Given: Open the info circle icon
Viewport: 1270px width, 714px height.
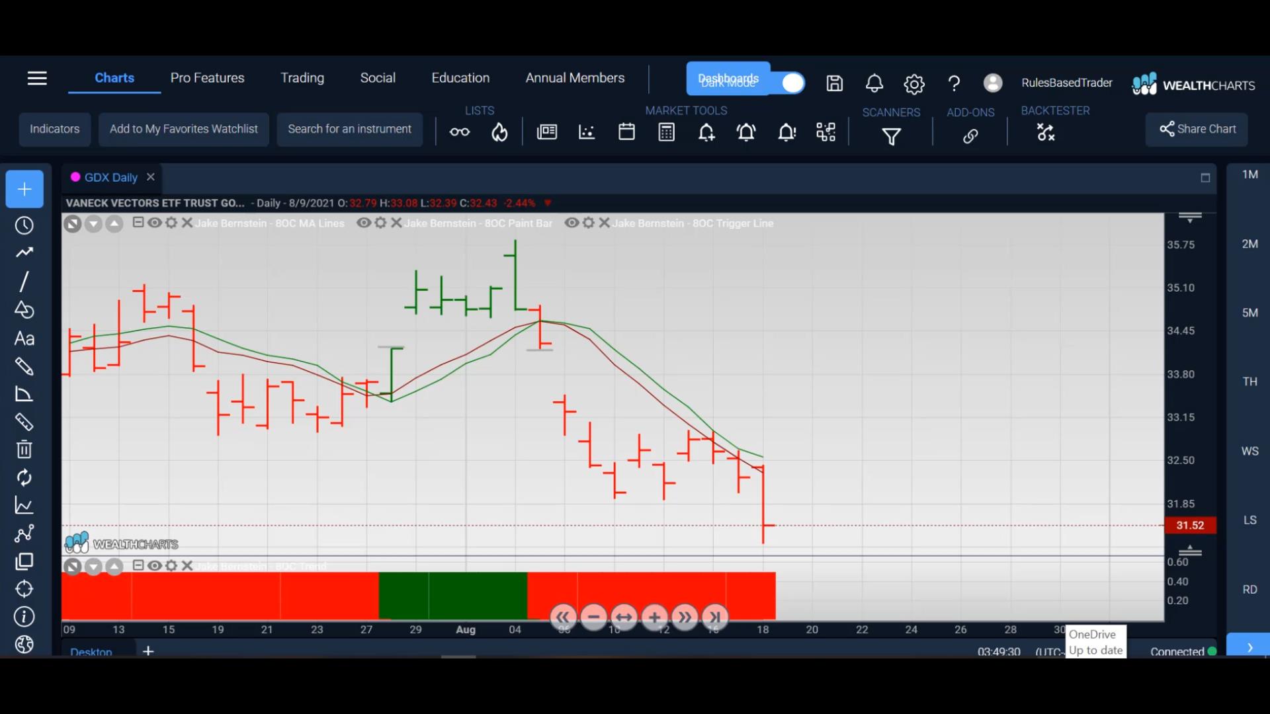Looking at the screenshot, I should click(24, 617).
